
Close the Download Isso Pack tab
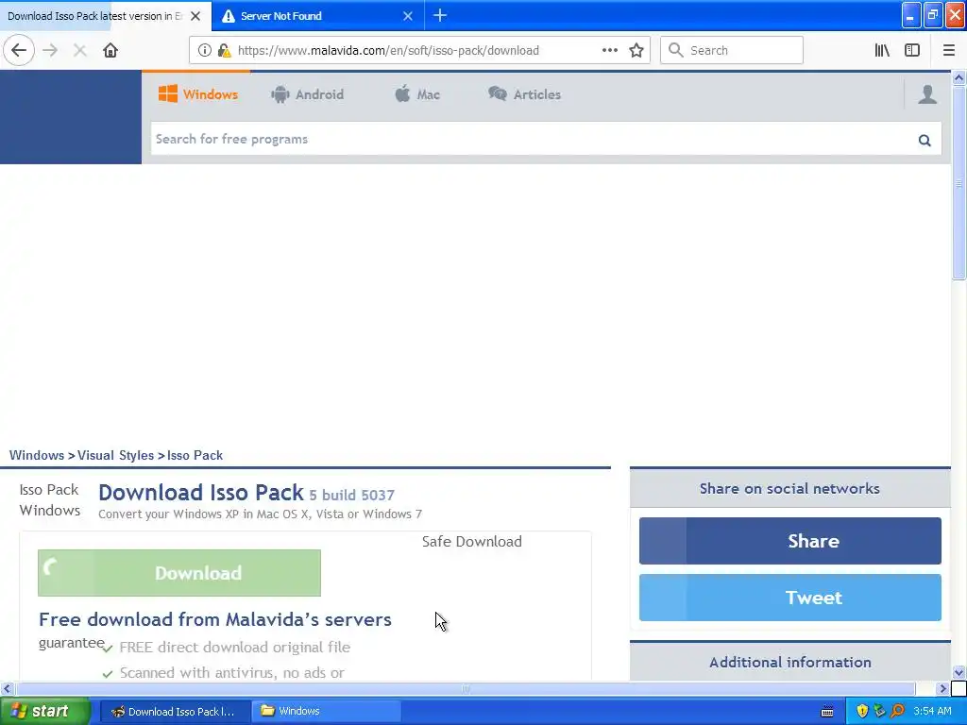[x=195, y=16]
